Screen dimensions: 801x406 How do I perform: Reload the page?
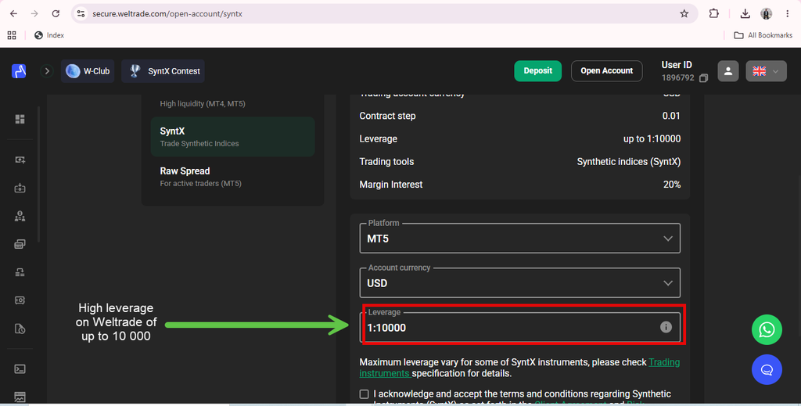pos(56,14)
